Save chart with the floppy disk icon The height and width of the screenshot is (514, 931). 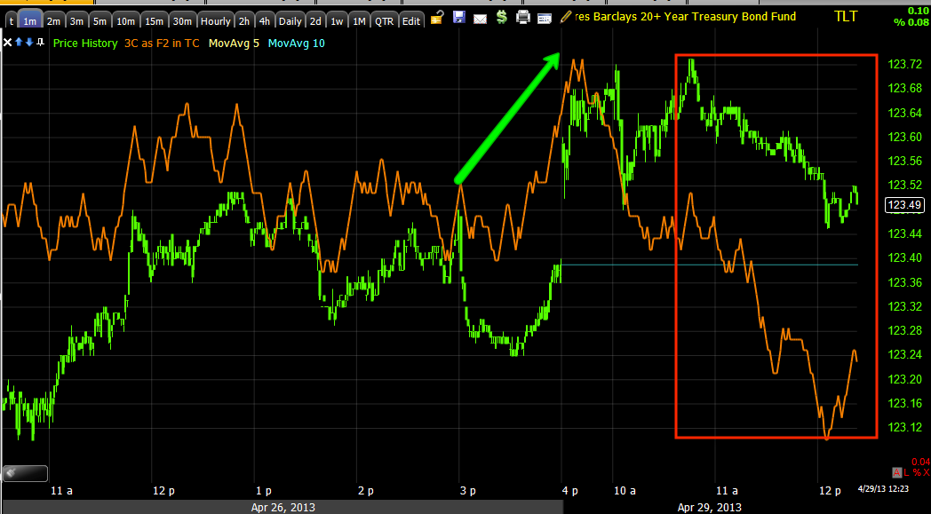pos(459,17)
